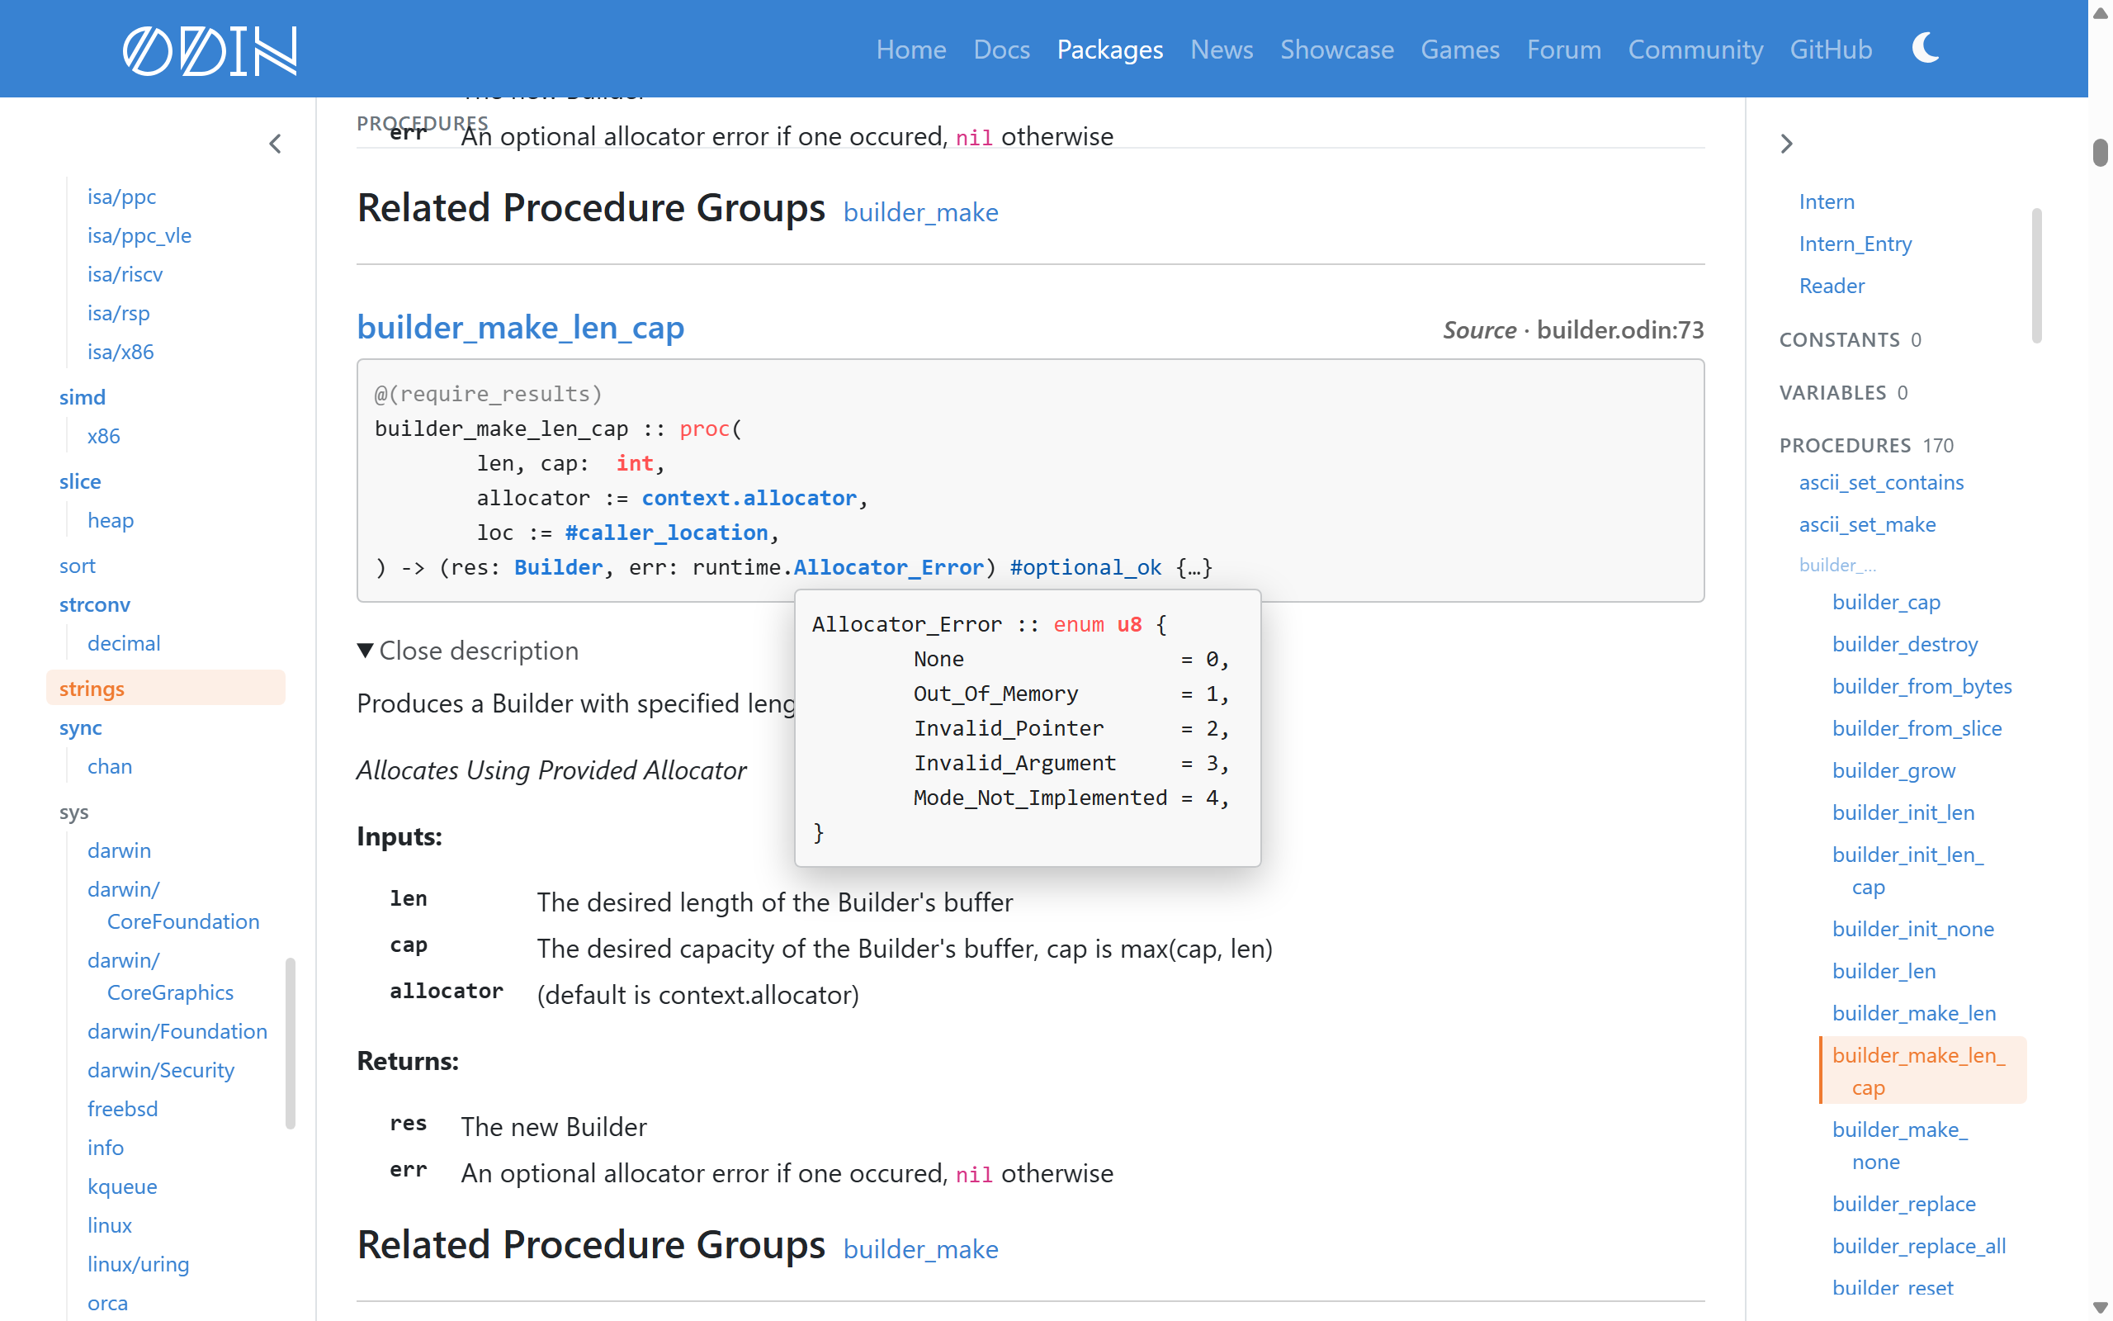This screenshot has height=1321, width=2113.
Task: Jump to builder_cap in contents
Action: (x=1886, y=602)
